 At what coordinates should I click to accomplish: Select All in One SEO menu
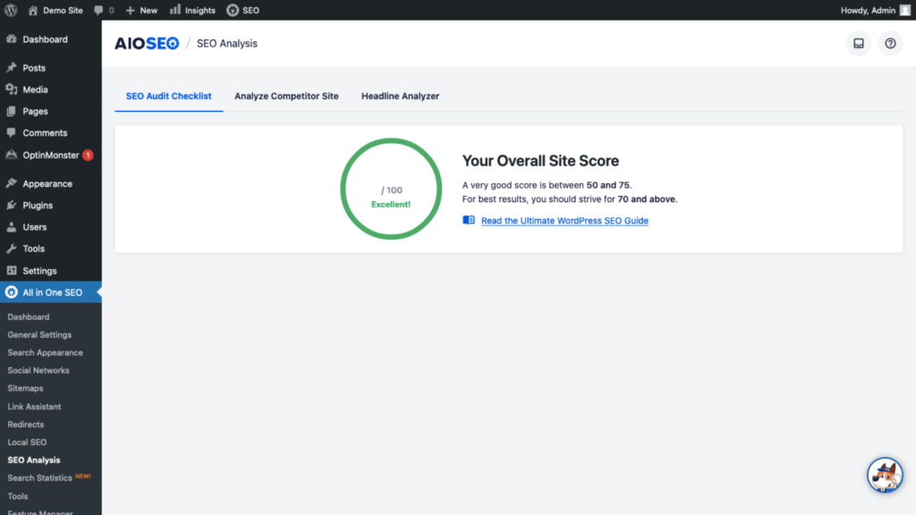pos(51,292)
